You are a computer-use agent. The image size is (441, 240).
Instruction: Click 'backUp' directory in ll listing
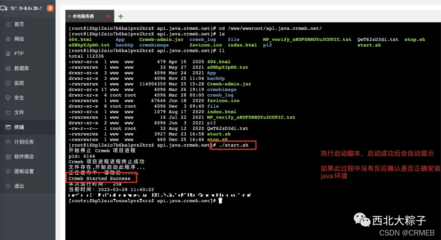216,78
